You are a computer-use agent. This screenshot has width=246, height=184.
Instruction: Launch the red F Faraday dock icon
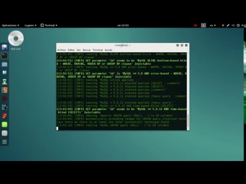pyautogui.click(x=5, y=116)
